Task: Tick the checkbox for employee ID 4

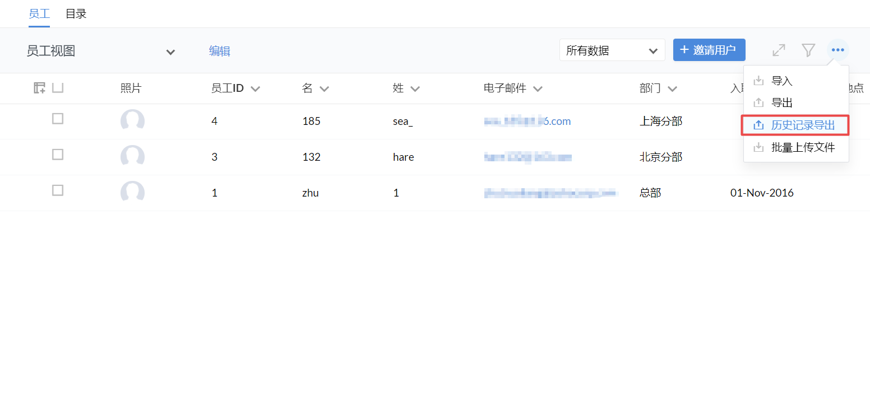Action: 58,119
